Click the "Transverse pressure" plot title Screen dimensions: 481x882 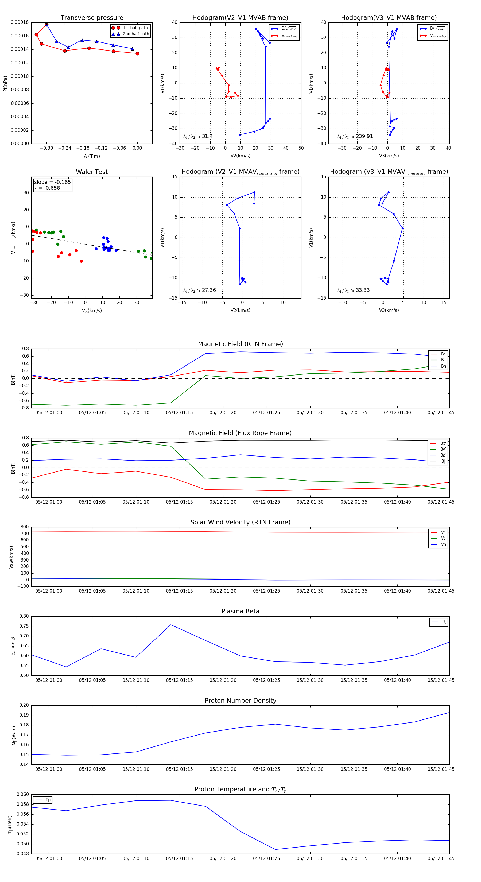pyautogui.click(x=92, y=18)
